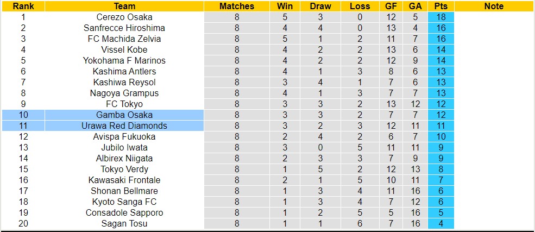
Task: Click the Draw column header
Action: [x=320, y=7]
